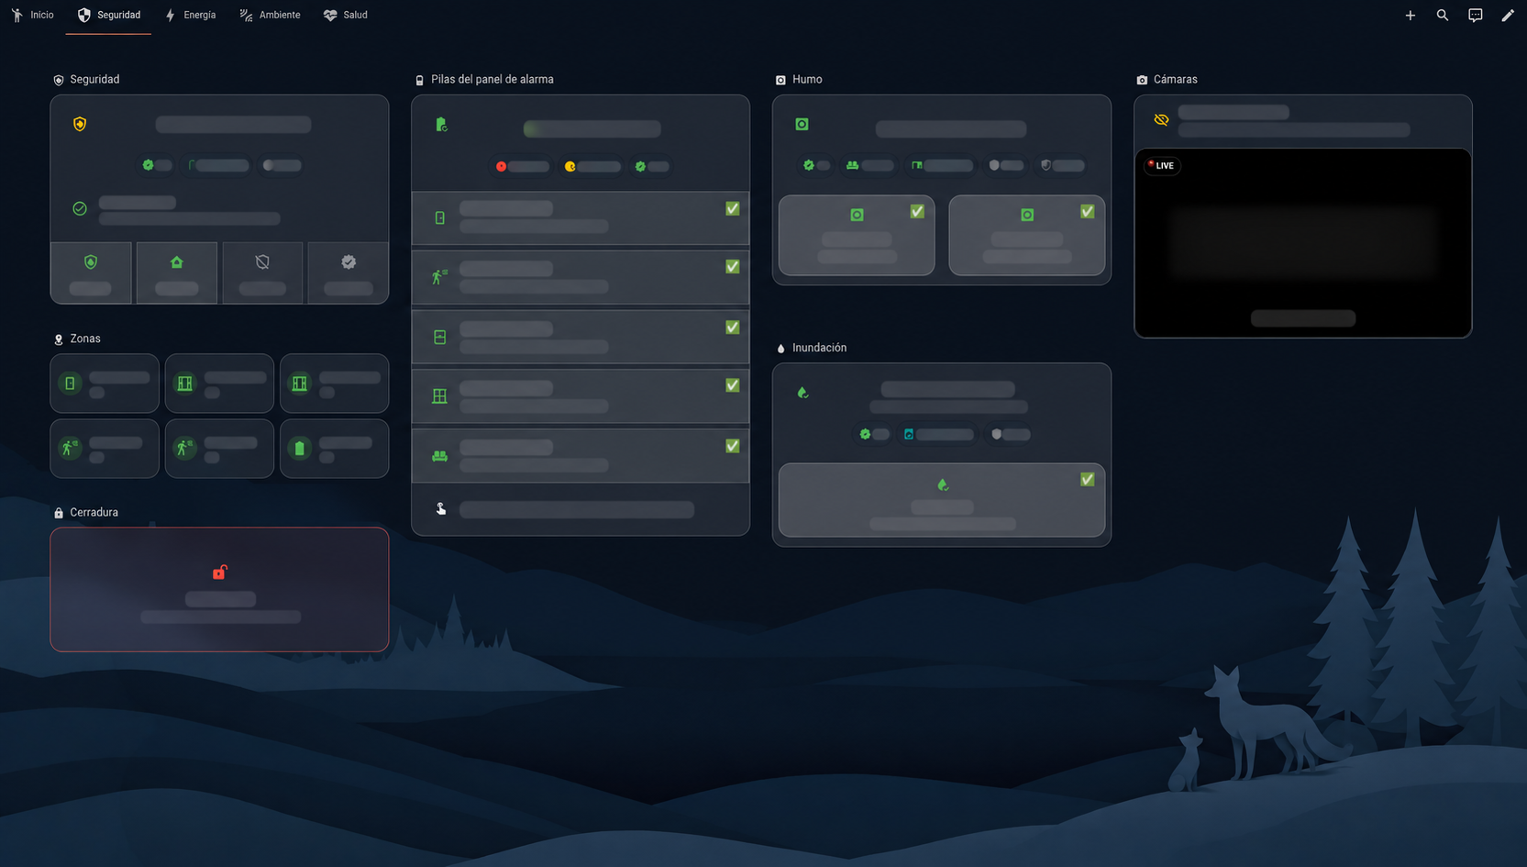The width and height of the screenshot is (1527, 867).
Task: Select the armed-away shield mode button
Action: click(x=91, y=272)
